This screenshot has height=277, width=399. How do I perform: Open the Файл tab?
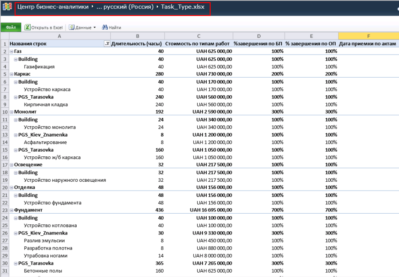[x=11, y=27]
